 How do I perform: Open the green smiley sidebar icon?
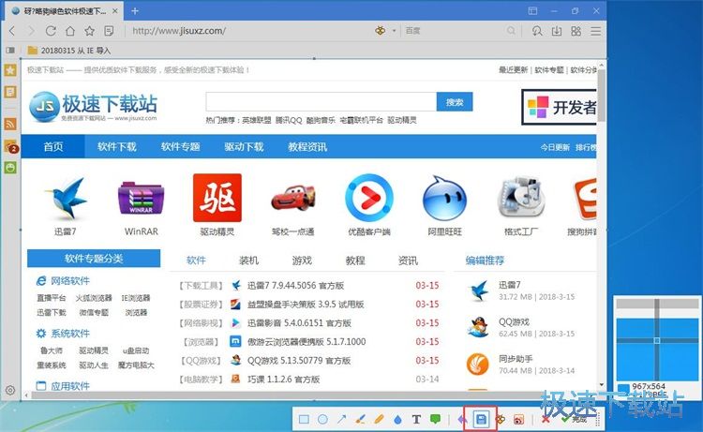pyautogui.click(x=10, y=168)
